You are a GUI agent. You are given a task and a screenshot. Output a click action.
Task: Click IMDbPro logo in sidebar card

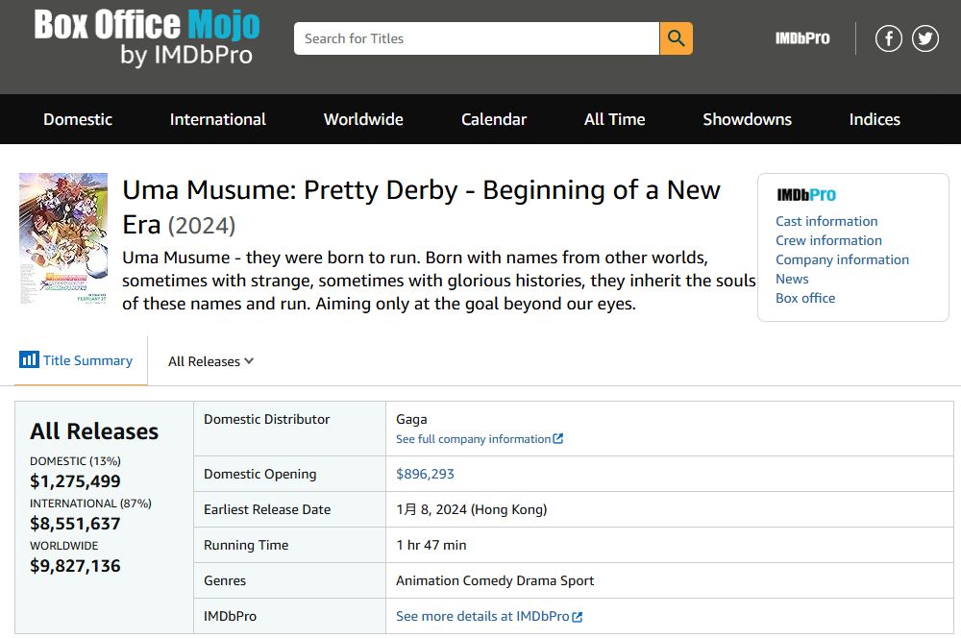pyautogui.click(x=806, y=195)
